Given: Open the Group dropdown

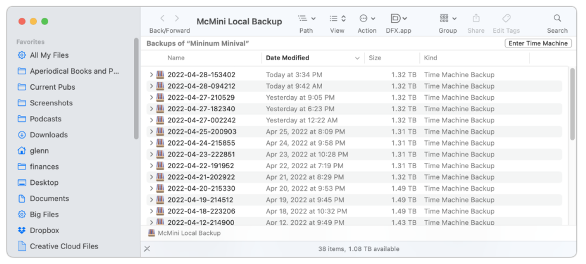Looking at the screenshot, I should click(x=447, y=18).
